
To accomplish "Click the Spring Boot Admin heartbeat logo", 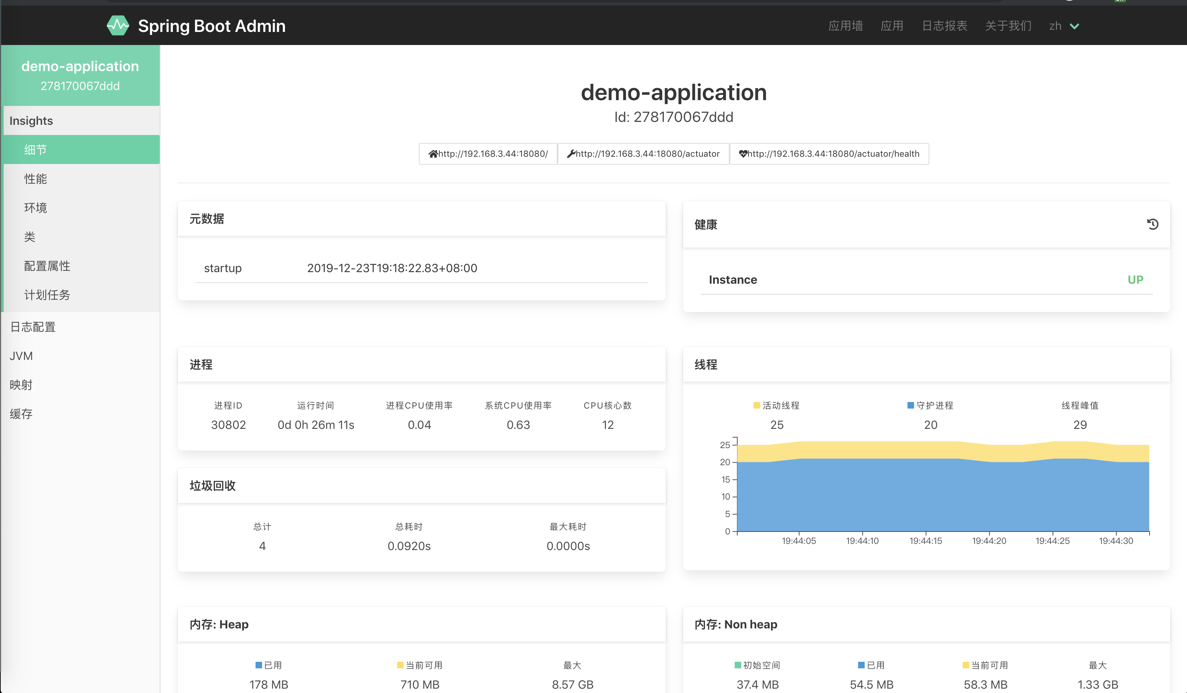I will pos(118,25).
